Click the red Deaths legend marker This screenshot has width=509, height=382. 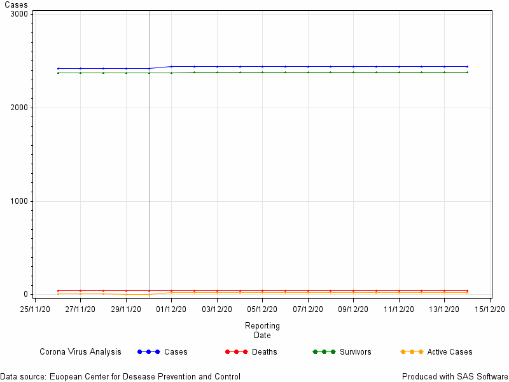pyautogui.click(x=236, y=352)
